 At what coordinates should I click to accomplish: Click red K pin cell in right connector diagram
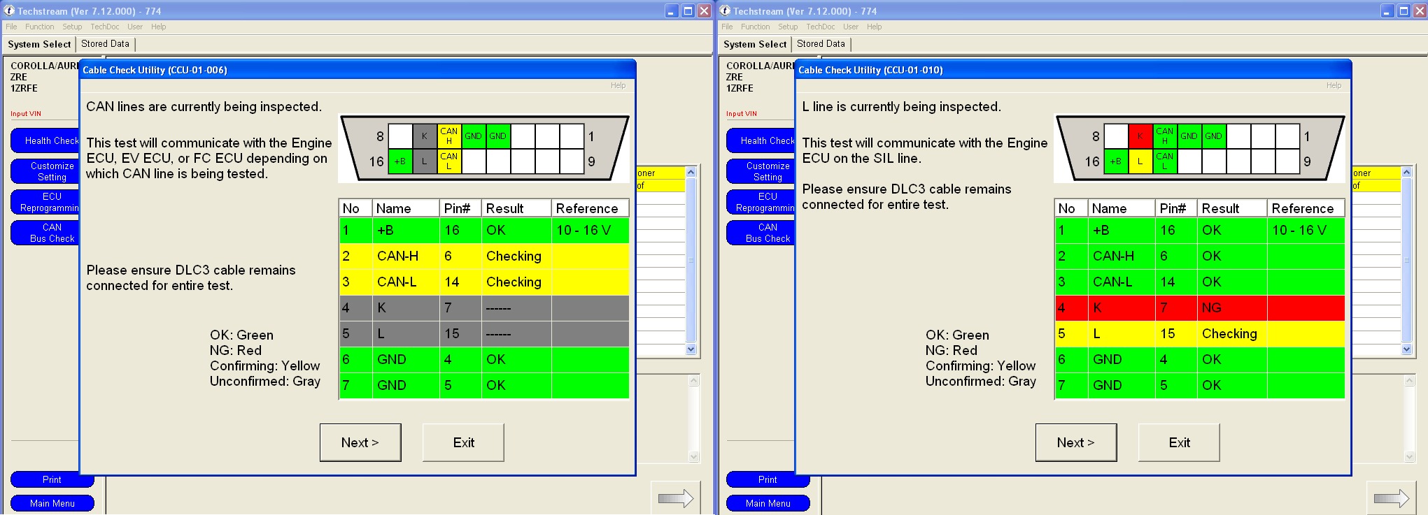[x=1140, y=136]
